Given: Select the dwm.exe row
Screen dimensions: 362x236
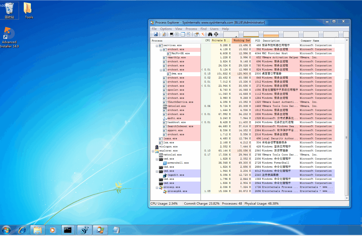Looking at the screenshot, I should pos(243,74).
